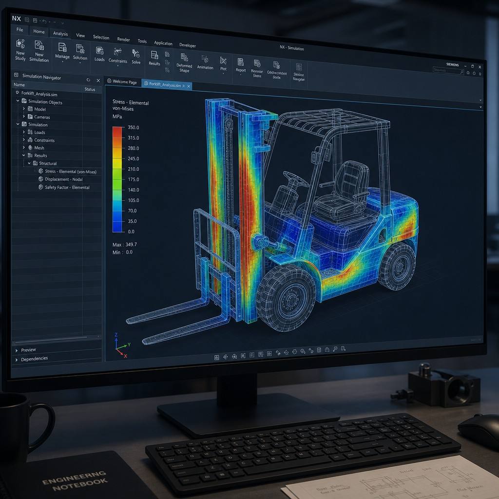Expand the Cameras tree node
The image size is (499, 499).
point(23,116)
